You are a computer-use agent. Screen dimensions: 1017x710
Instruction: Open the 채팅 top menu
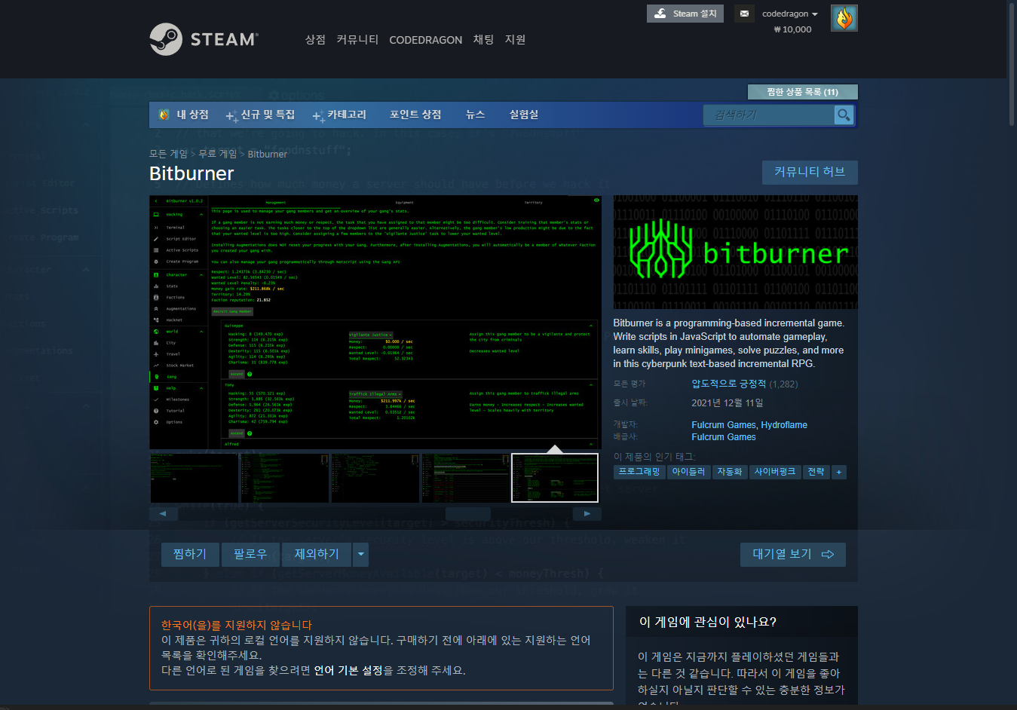tap(483, 39)
